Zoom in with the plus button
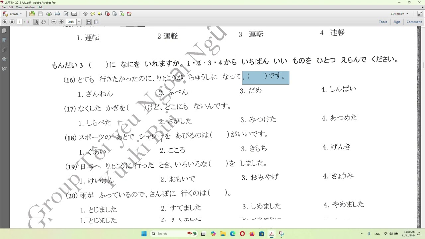The image size is (425, 239). (61, 22)
